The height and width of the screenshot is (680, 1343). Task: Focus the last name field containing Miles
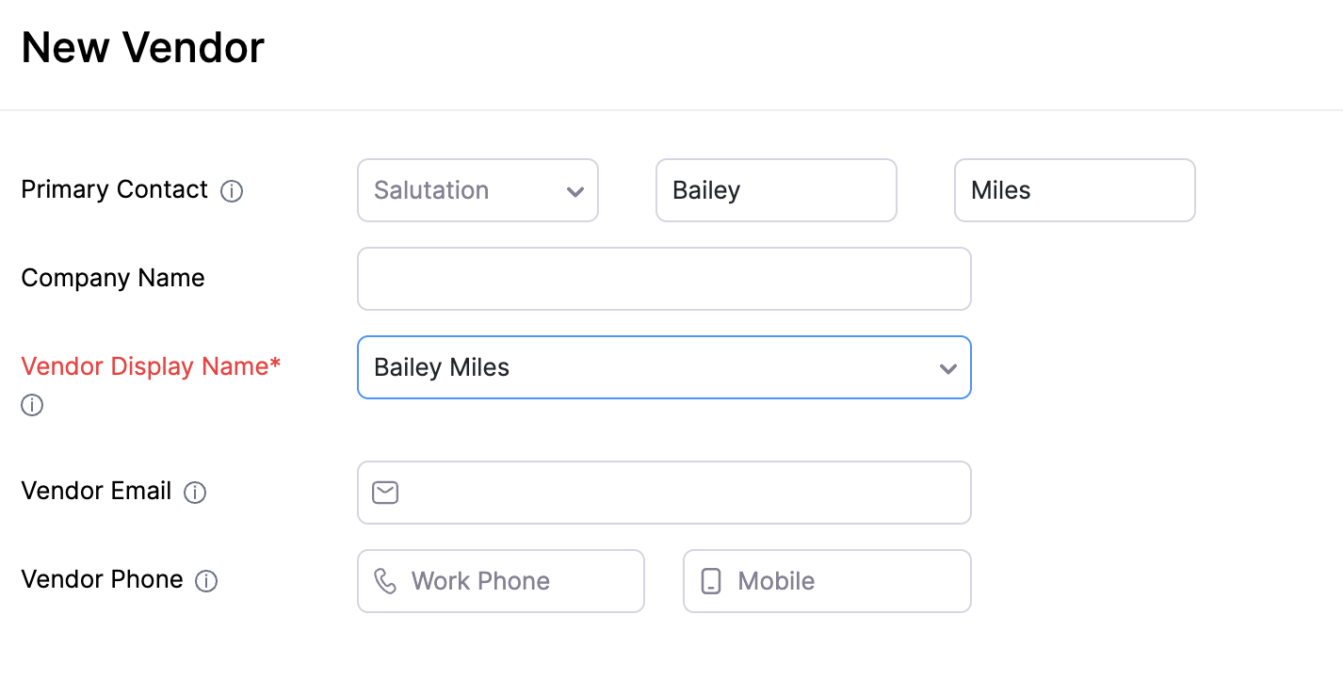1075,190
